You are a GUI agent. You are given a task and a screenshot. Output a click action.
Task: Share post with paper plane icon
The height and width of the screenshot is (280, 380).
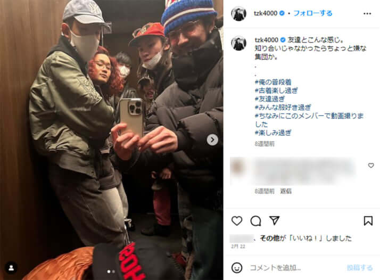click(x=274, y=220)
